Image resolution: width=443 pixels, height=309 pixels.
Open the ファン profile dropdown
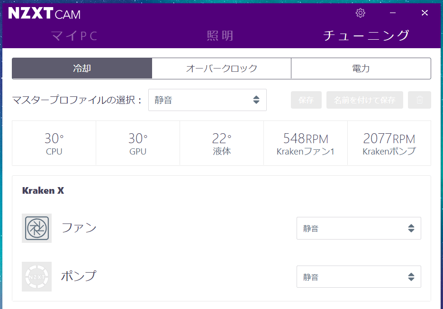point(359,228)
